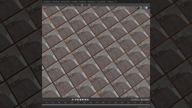The image size is (192, 108).
Task: Toggle viewport overlays icon
Action: coord(141,8)
